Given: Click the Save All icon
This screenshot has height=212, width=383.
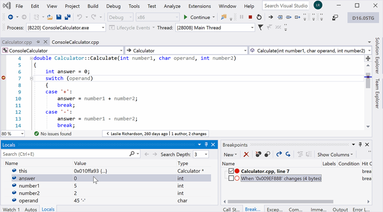Looking at the screenshot, I should pyautogui.click(x=68, y=17).
